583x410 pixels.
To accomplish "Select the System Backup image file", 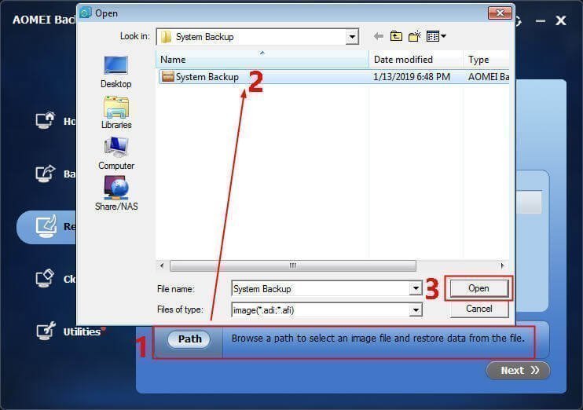I will click(x=333, y=77).
